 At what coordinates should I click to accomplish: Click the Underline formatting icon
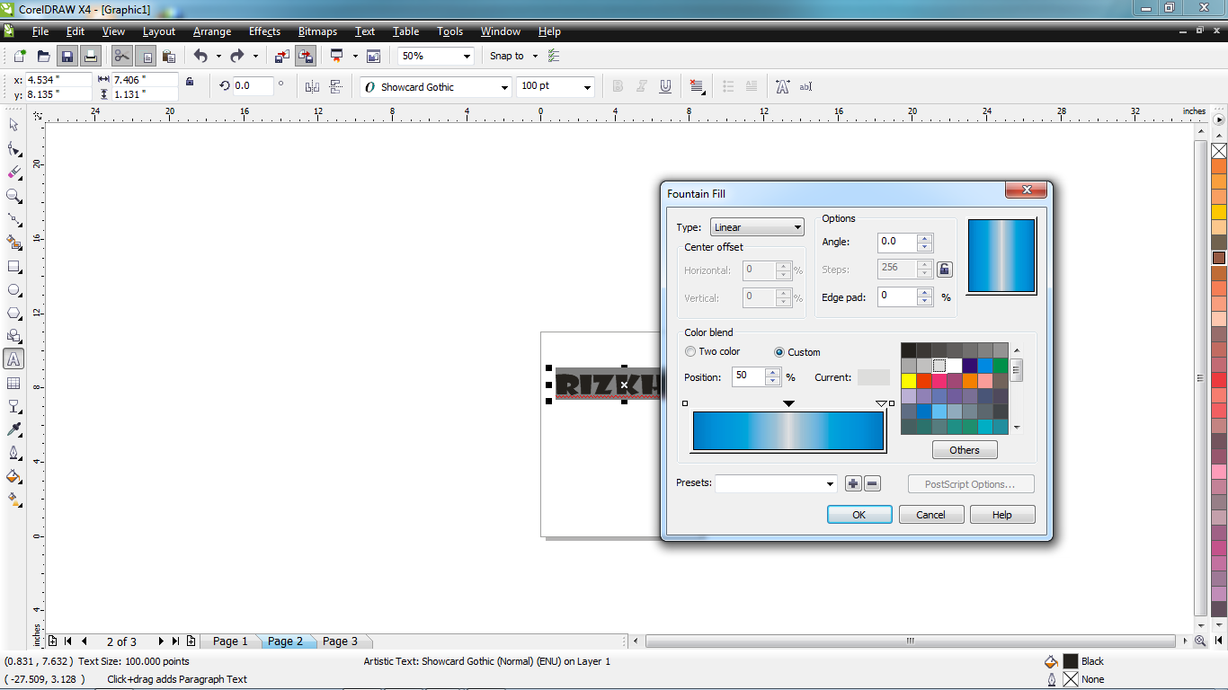[665, 86]
